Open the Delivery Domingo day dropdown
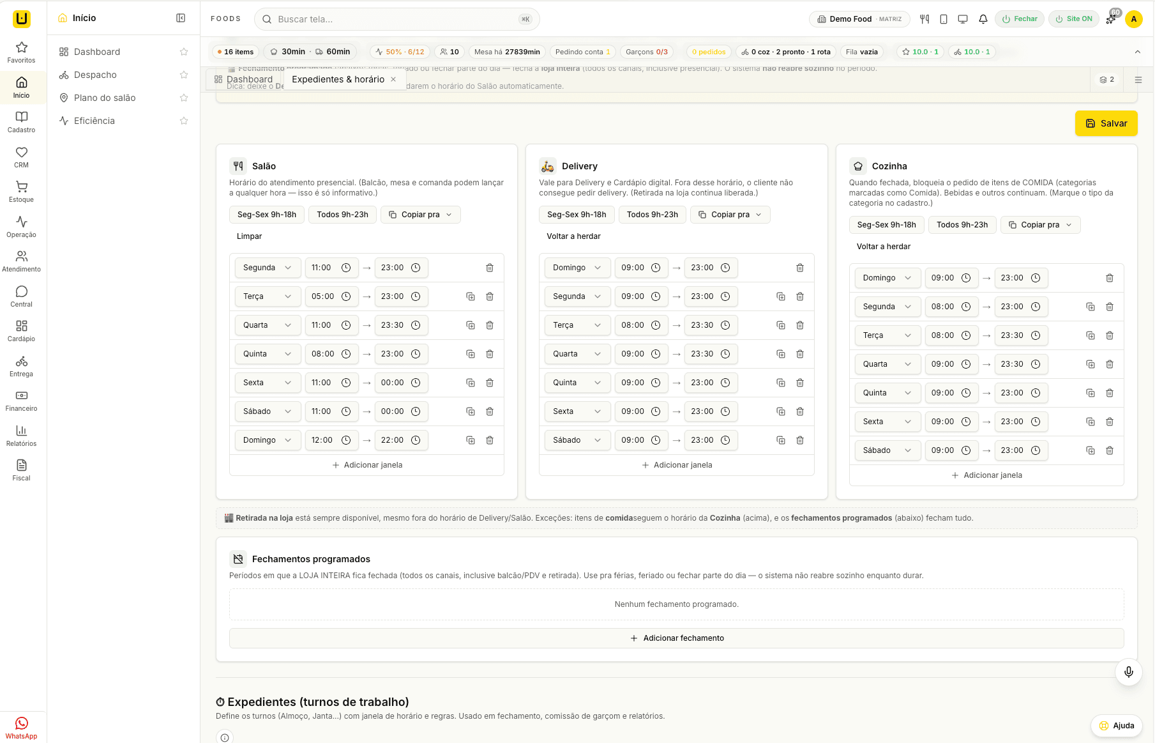 (577, 268)
